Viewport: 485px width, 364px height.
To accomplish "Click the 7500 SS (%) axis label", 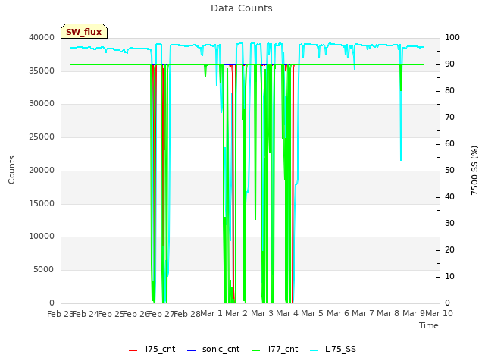I will pyautogui.click(x=474, y=170).
